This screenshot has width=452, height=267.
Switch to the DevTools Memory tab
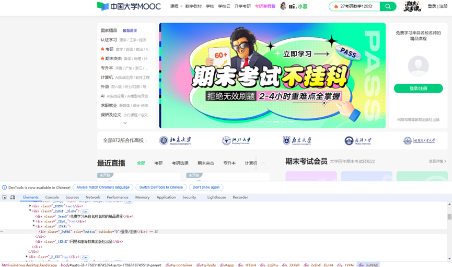(143, 197)
